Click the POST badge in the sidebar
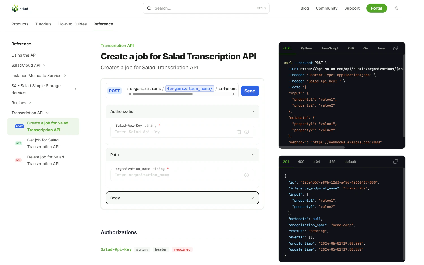The width and height of the screenshot is (424, 265). [x=20, y=126]
